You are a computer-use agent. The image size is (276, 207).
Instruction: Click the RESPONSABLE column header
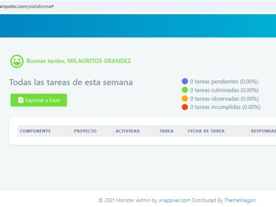[263, 131]
